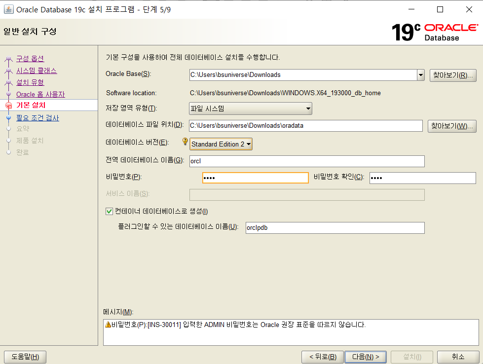Click the 비밀번호(P) password field
This screenshot has height=364, width=483.
click(256, 178)
